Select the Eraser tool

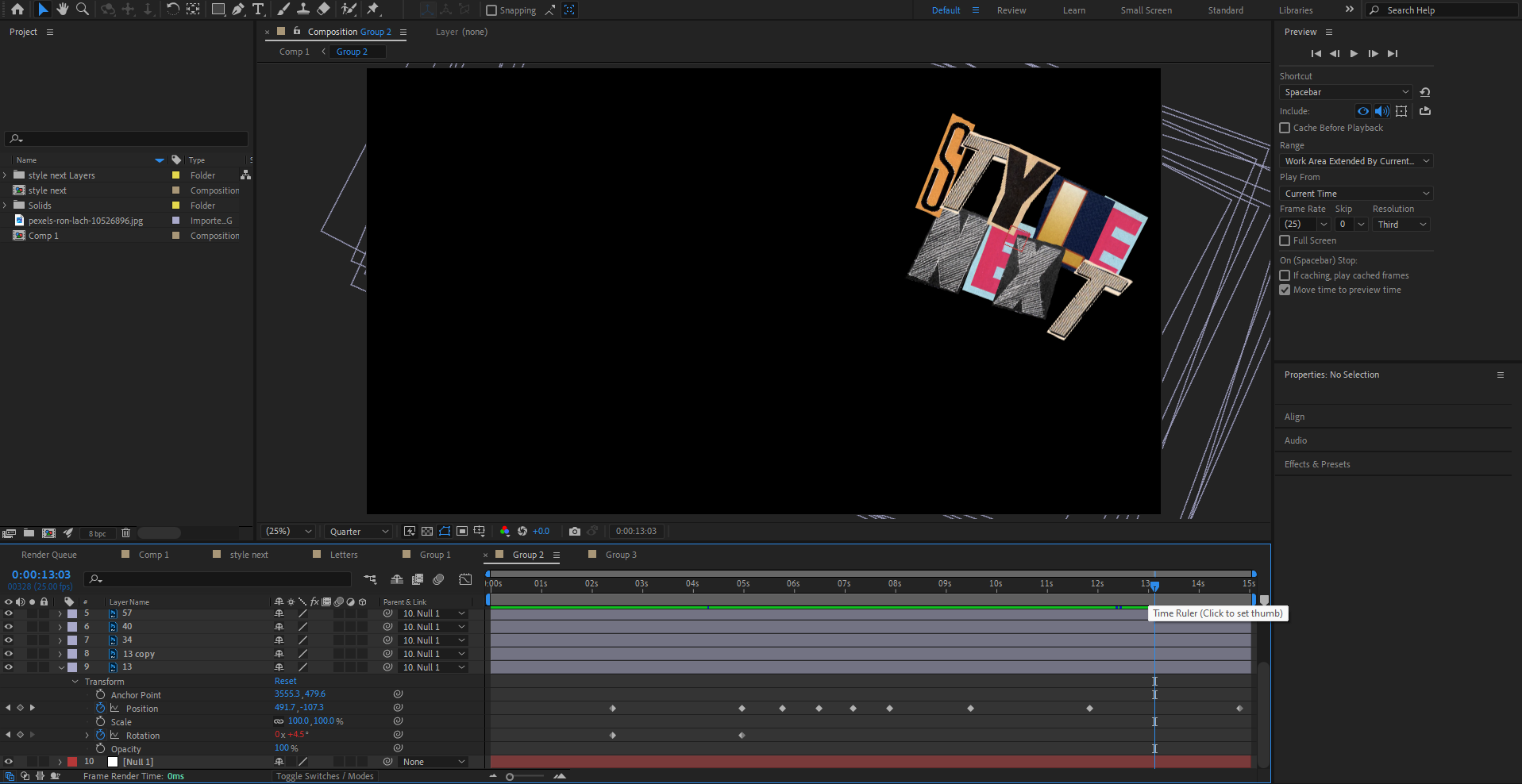(x=323, y=10)
